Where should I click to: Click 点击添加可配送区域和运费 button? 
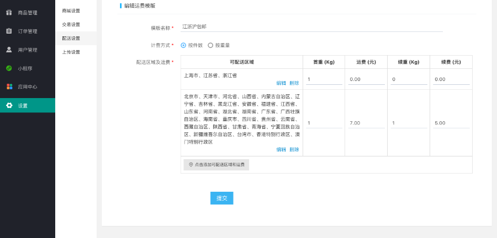coord(216,165)
